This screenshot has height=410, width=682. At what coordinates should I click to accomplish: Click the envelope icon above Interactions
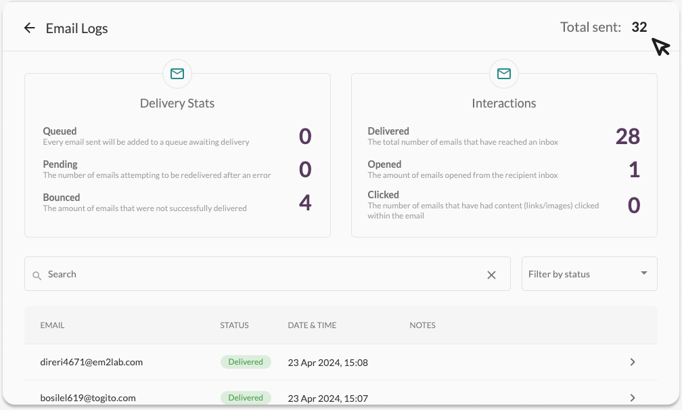[503, 74]
